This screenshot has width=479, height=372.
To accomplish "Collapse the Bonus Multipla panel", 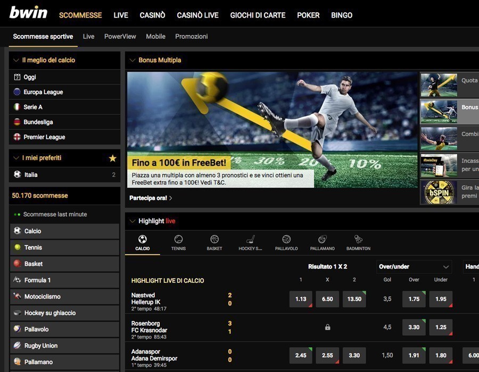I will [x=133, y=60].
